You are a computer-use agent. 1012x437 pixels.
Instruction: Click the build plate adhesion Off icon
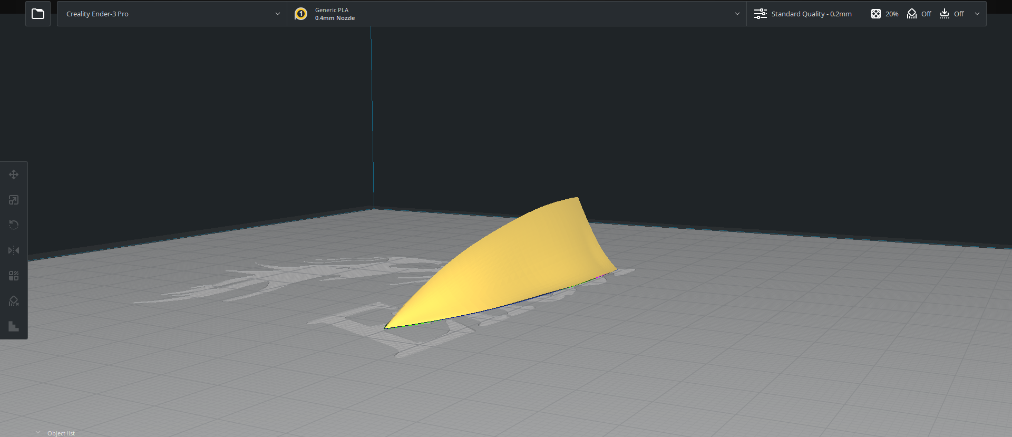(945, 14)
